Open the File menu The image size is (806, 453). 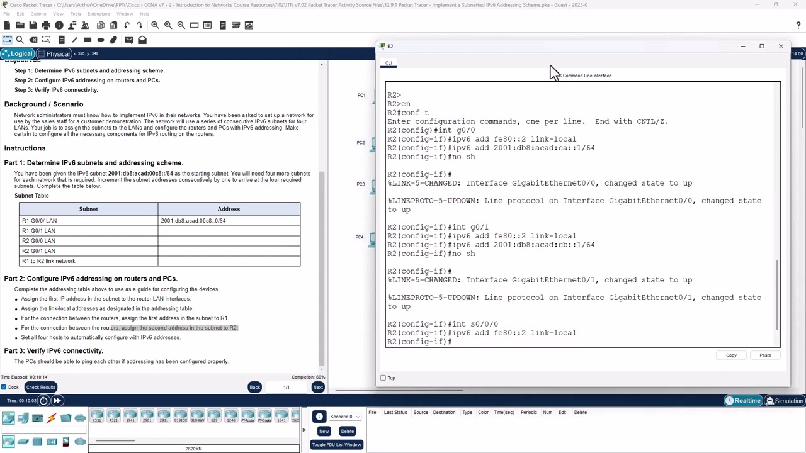coord(7,14)
